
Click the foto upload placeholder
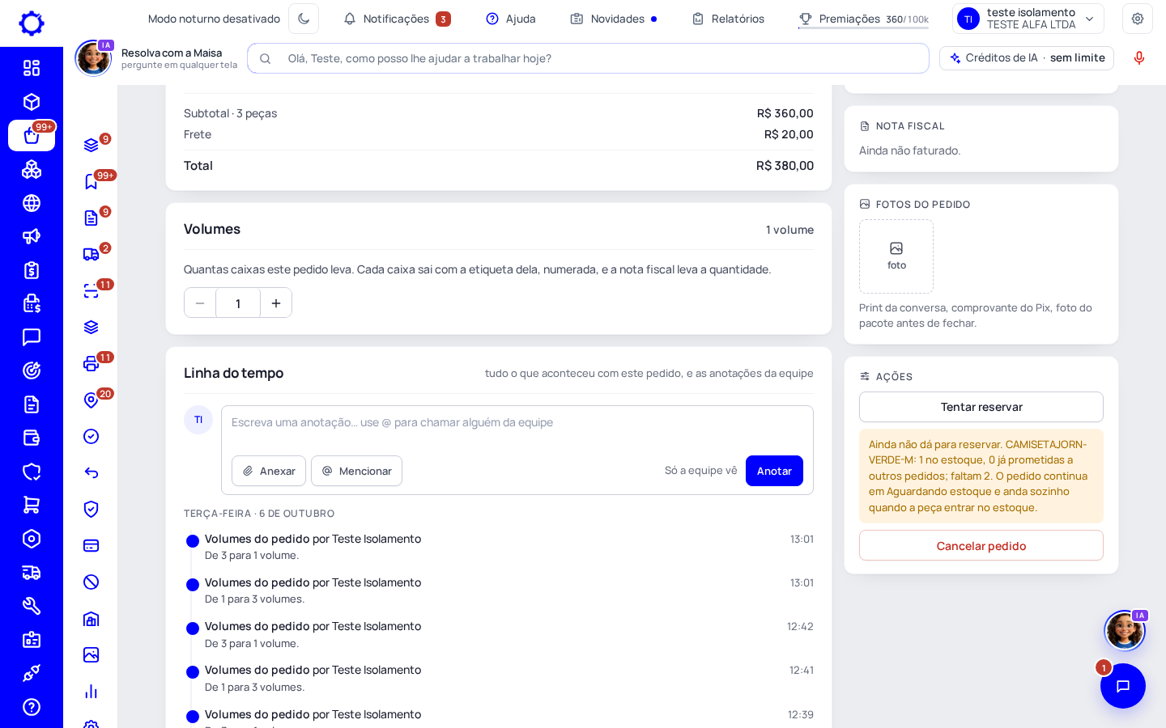pos(896,256)
